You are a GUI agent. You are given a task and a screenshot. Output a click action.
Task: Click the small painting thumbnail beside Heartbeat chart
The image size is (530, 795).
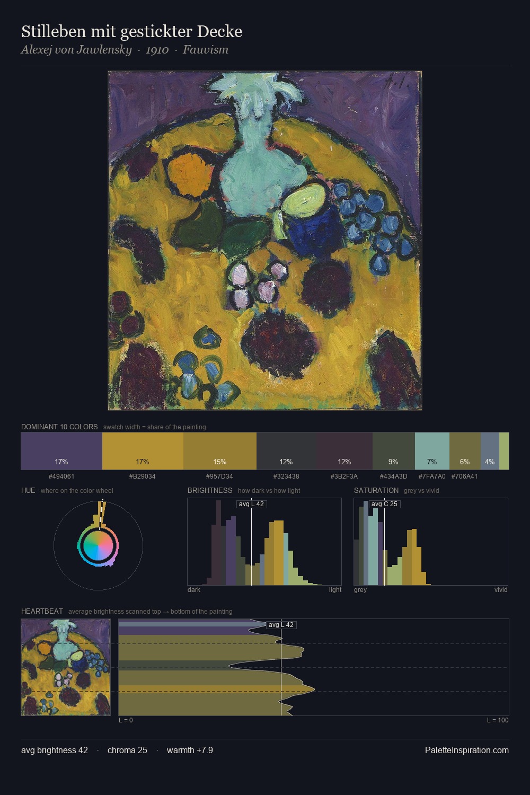[x=66, y=667]
